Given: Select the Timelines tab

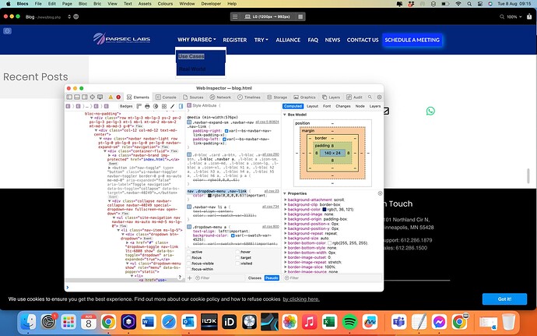Looking at the screenshot, I should click(248, 97).
